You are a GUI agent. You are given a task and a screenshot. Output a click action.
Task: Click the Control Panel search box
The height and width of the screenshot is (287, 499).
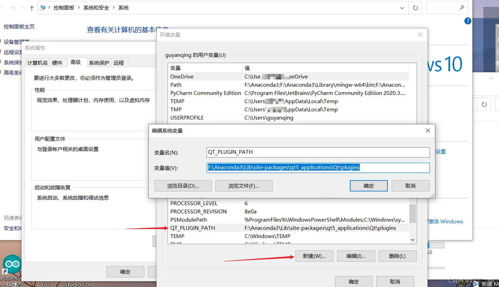click(x=447, y=8)
